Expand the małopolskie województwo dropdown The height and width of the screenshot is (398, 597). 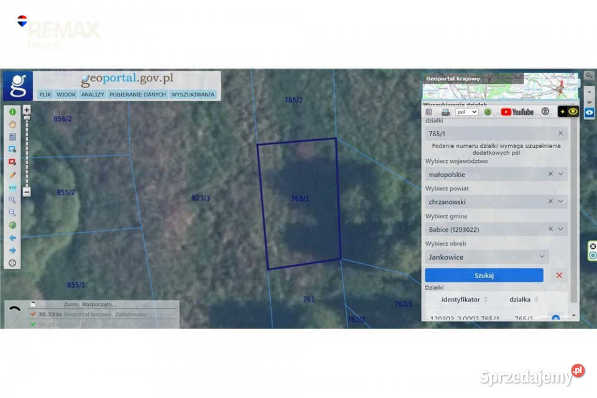click(560, 174)
